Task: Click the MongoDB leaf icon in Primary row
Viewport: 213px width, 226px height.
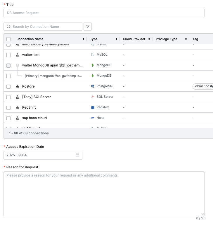Action: 93,76
